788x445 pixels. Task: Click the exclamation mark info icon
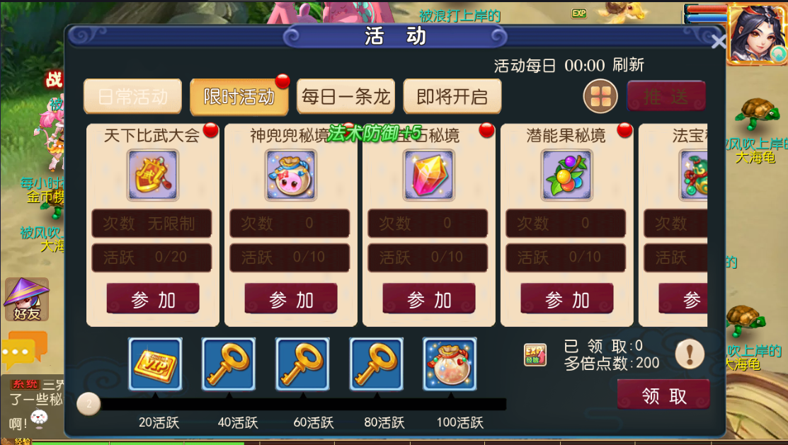[690, 354]
